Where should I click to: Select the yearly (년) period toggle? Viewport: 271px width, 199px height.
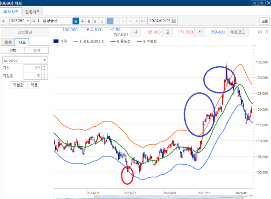[x=102, y=21]
